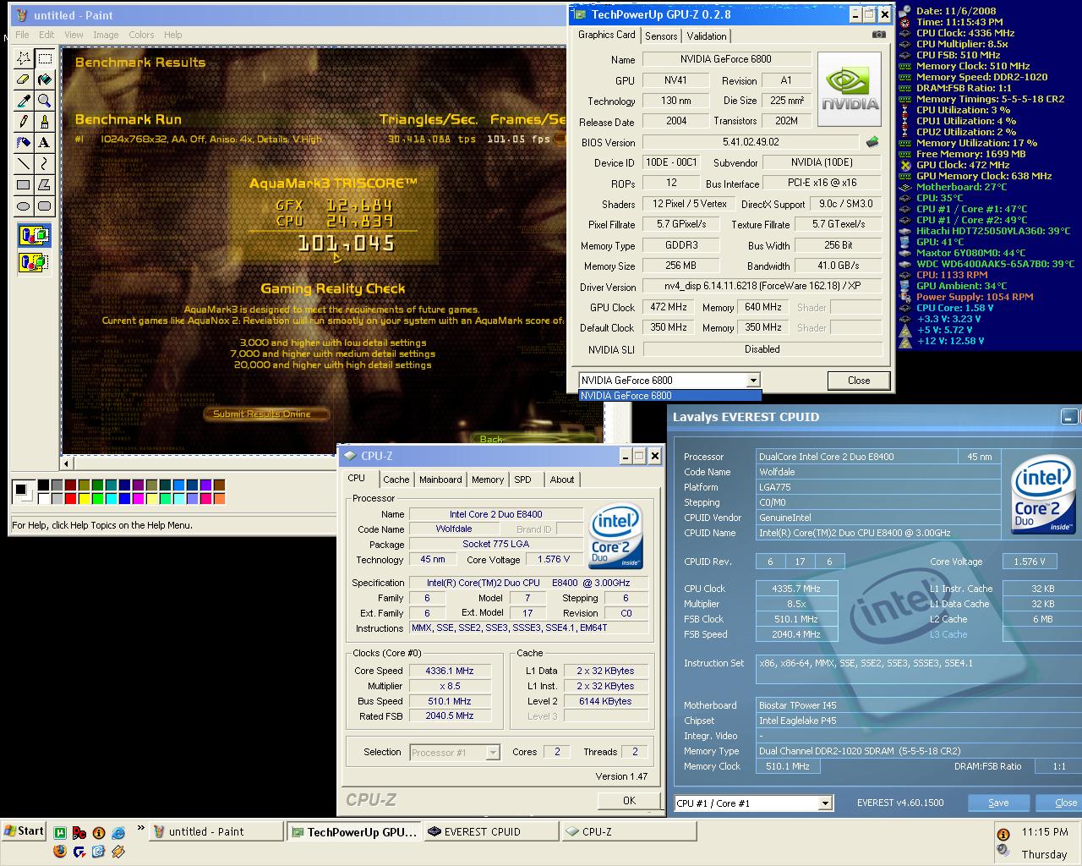
Task: Open the Image menu in Paint
Action: tap(106, 35)
